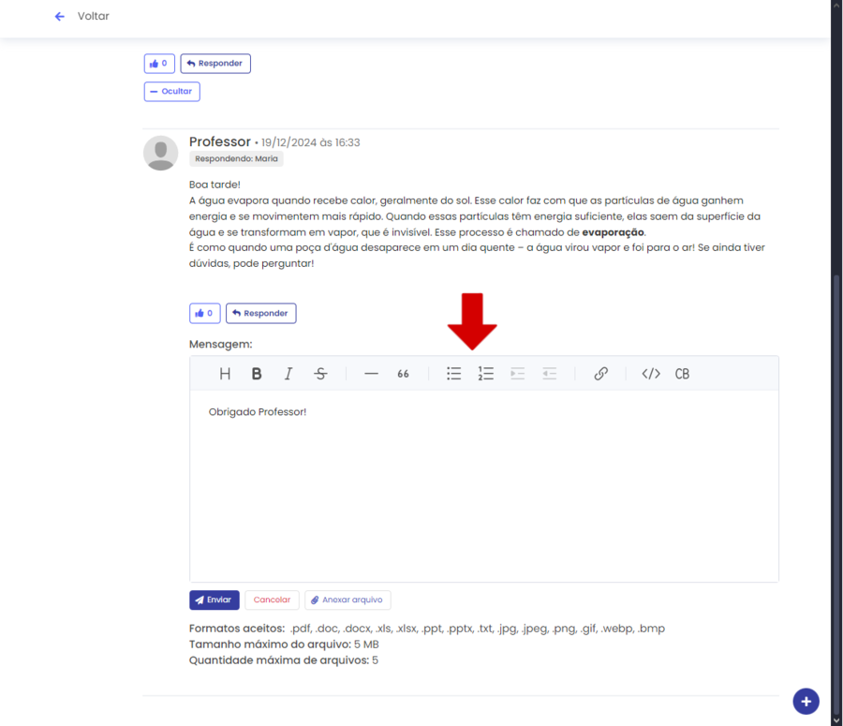Screen dimensions: 843x726
Task: Send the message with Enviar button
Action: [214, 600]
